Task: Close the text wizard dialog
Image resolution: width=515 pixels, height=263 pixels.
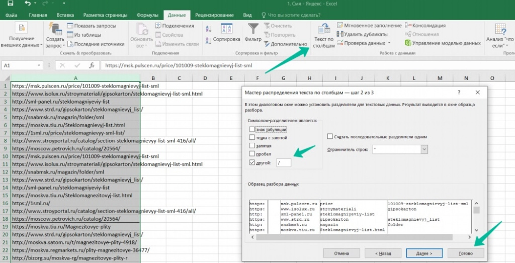Action: coord(478,93)
